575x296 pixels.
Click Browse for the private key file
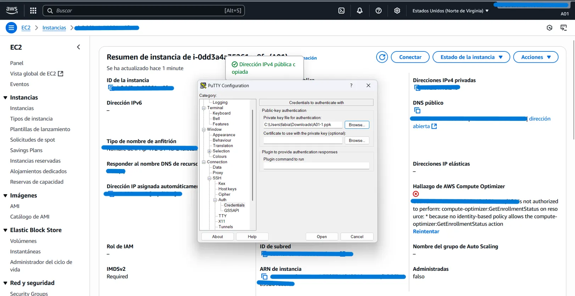357,125
